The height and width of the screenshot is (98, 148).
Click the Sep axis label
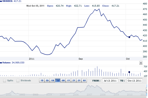pos(81,59)
